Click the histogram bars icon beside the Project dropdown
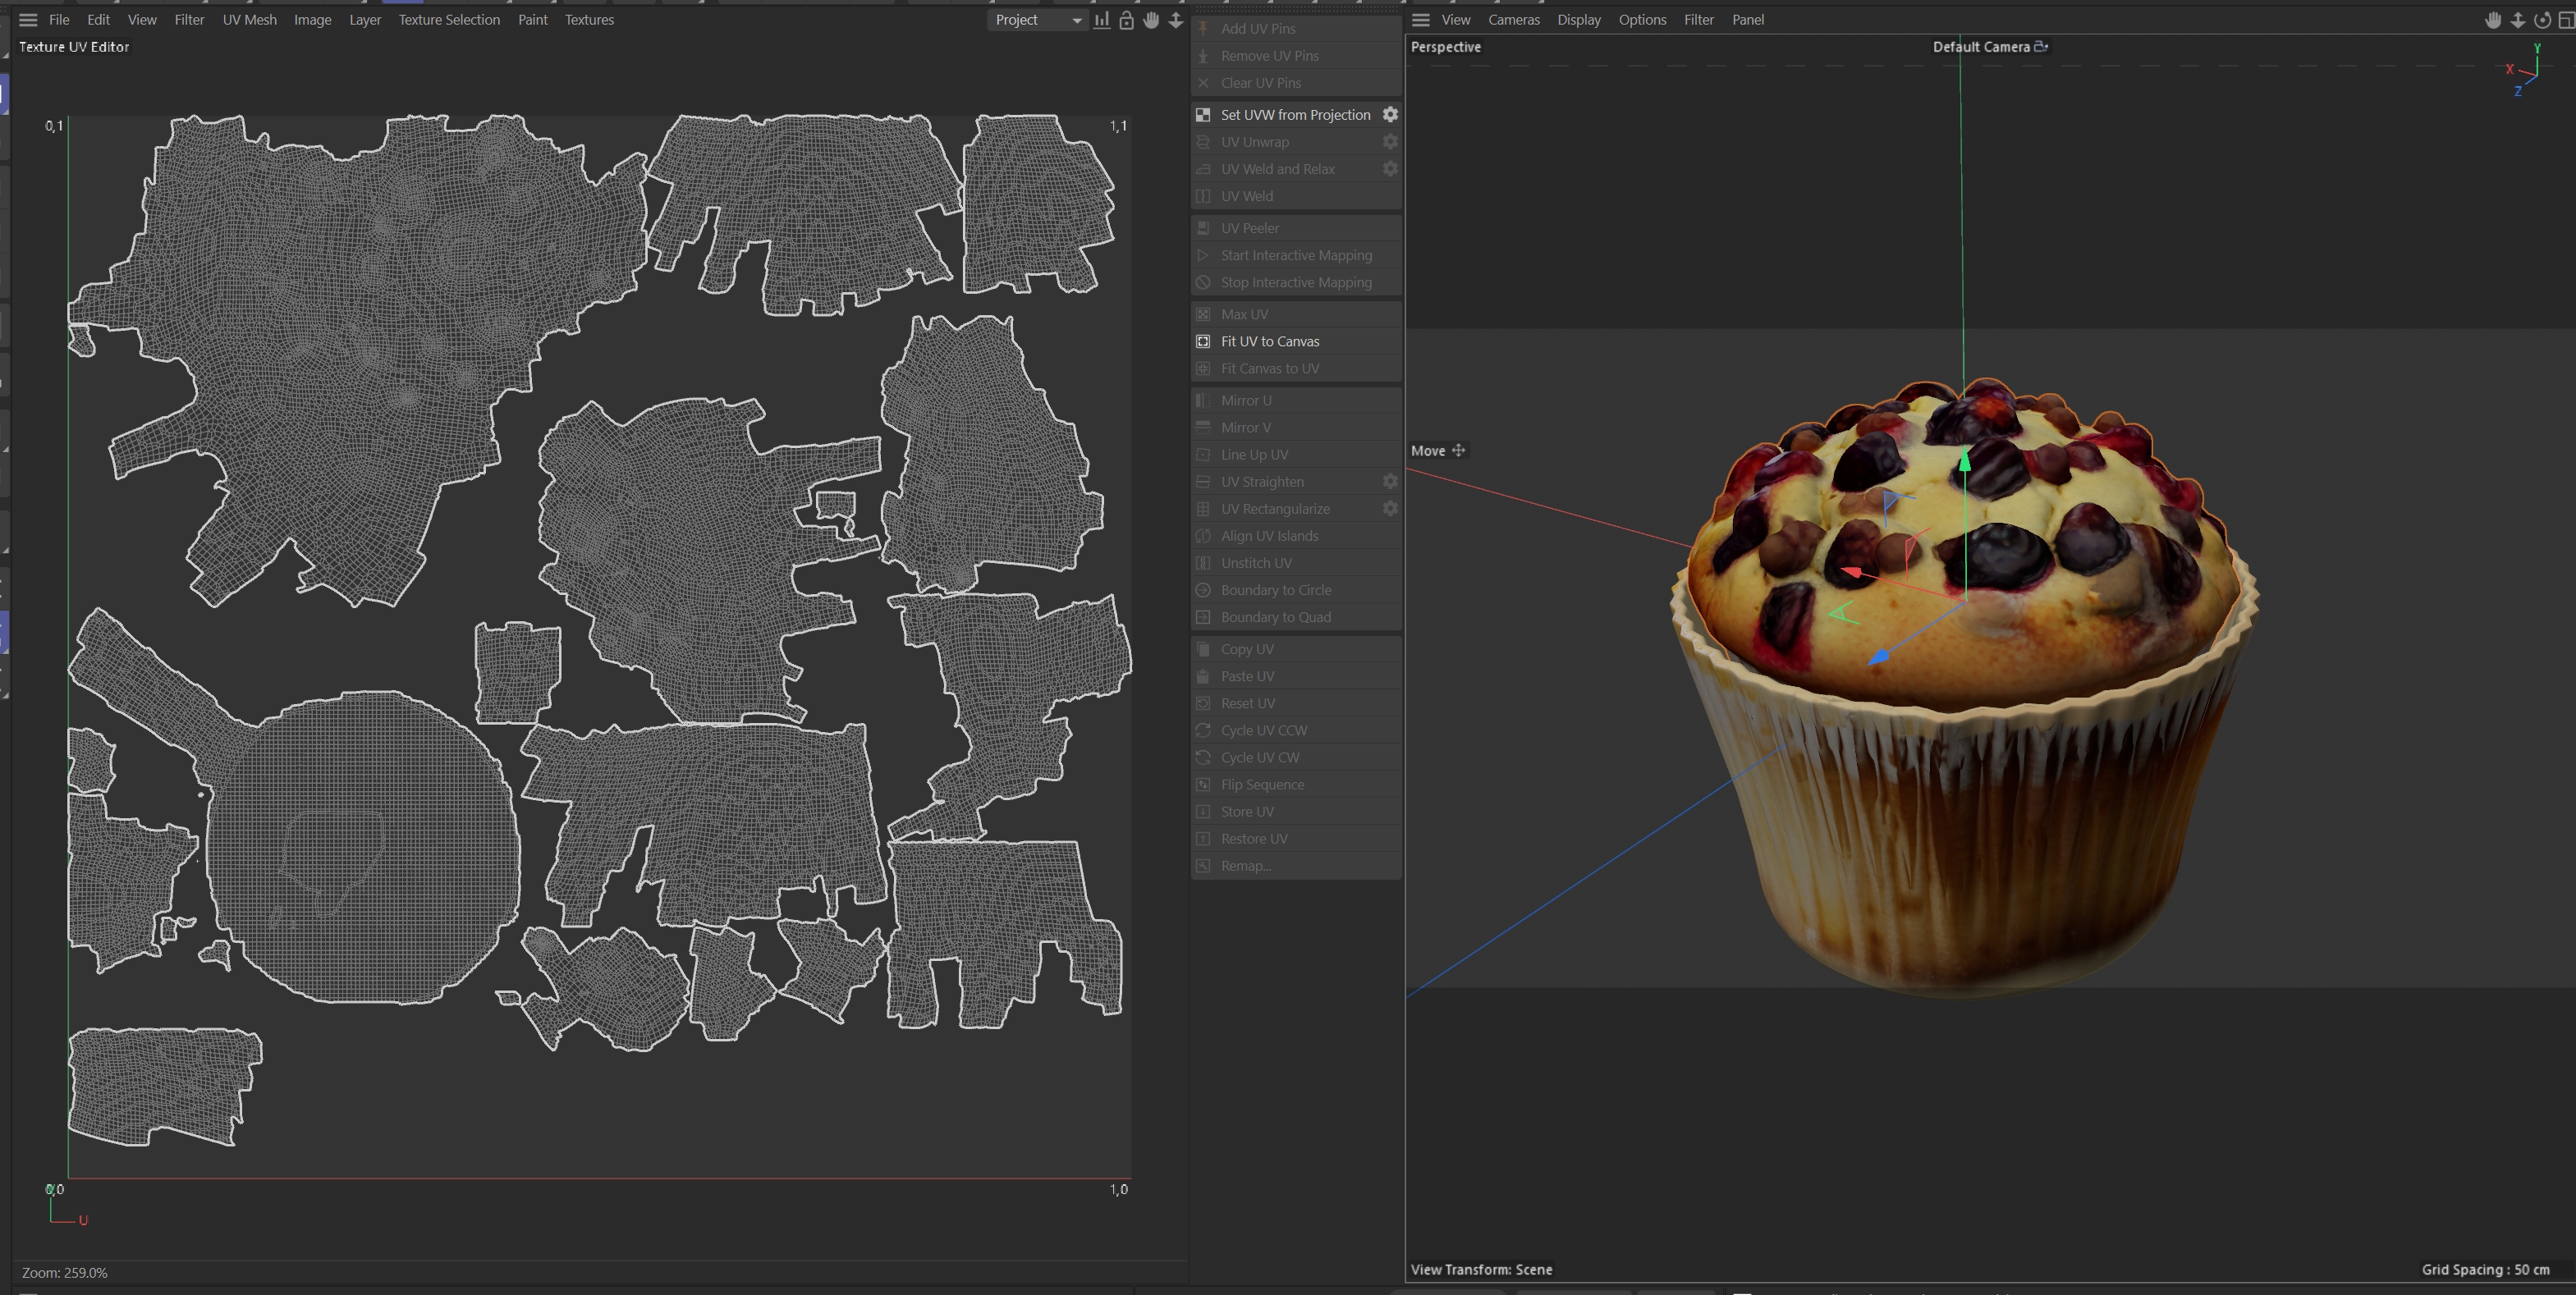Image resolution: width=2576 pixels, height=1295 pixels. 1101,20
